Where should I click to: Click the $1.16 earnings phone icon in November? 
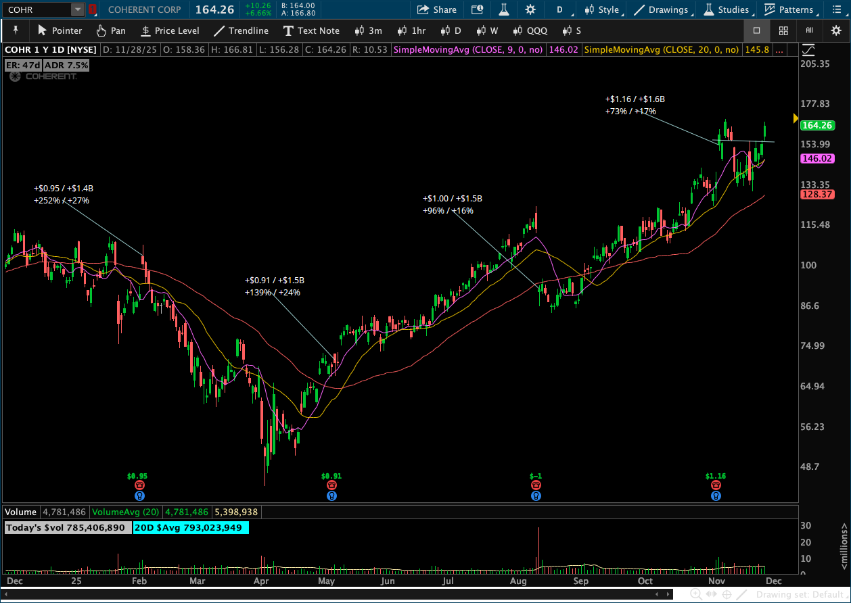[x=716, y=485]
